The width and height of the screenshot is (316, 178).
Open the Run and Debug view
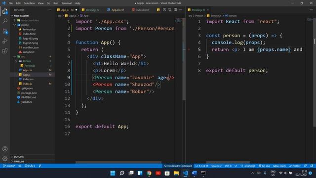(5, 41)
